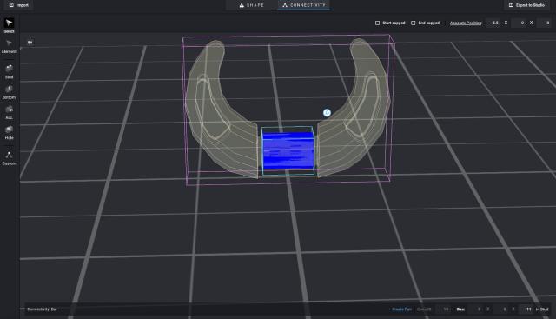Activate the Select tool
The width and height of the screenshot is (556, 319).
coord(9,25)
